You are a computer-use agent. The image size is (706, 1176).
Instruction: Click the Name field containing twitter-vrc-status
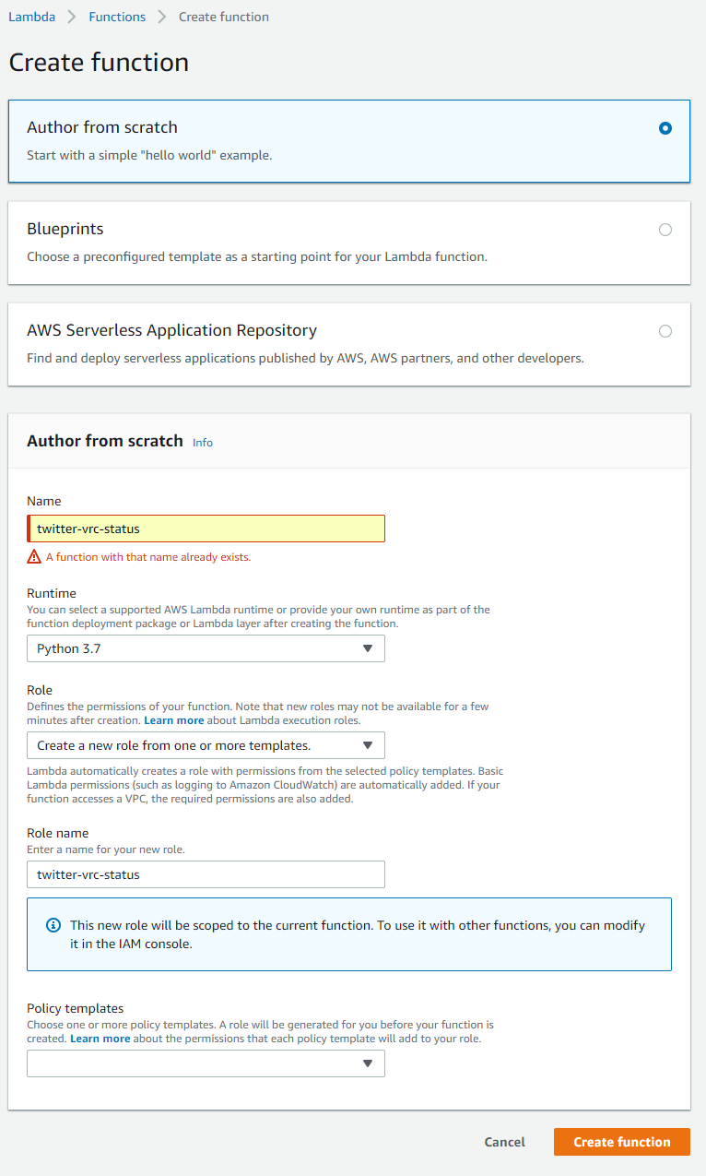(x=206, y=528)
